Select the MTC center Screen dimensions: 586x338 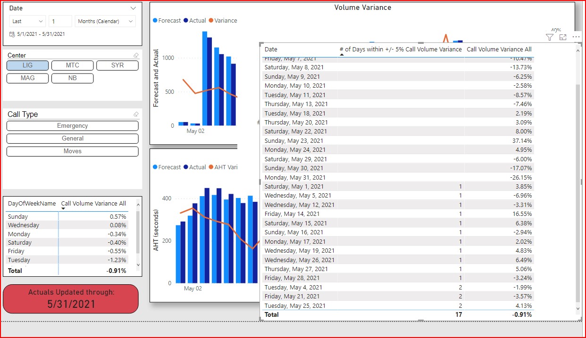(72, 66)
